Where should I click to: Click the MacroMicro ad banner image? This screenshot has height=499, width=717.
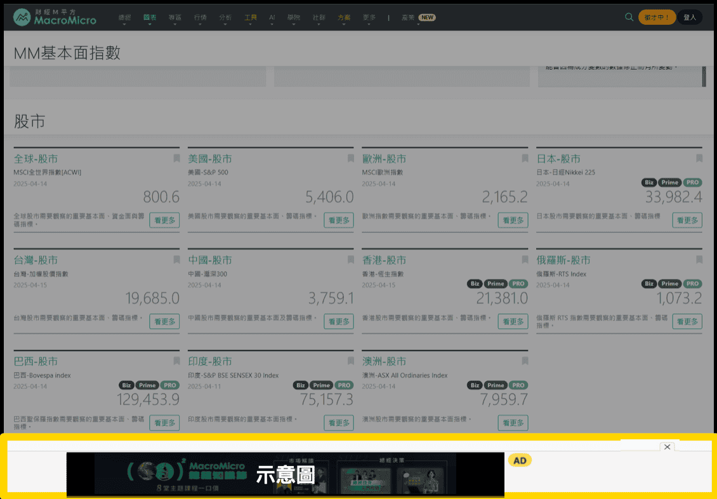286,474
